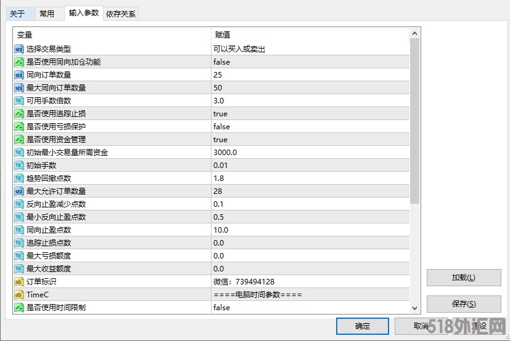Select the 输入参数 tab
Screen dimensions: 510x341
pyautogui.click(x=84, y=13)
